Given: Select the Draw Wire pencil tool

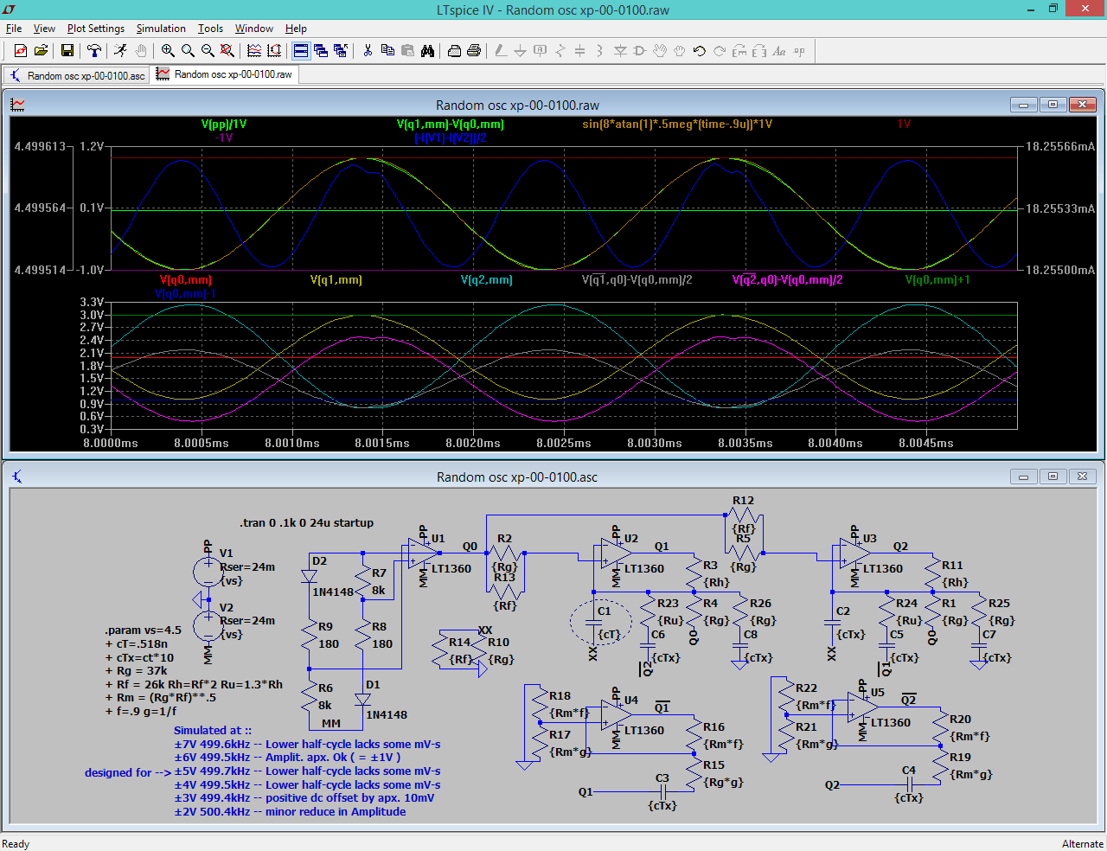Looking at the screenshot, I should coord(501,51).
